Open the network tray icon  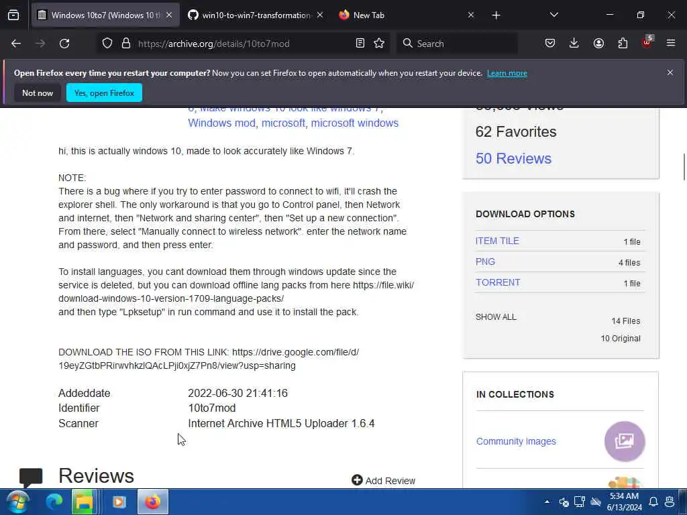(580, 502)
